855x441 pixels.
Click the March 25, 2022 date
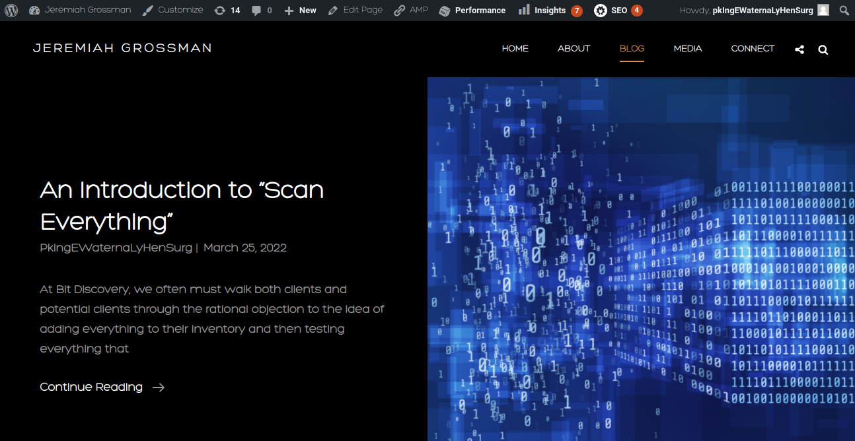coord(245,248)
